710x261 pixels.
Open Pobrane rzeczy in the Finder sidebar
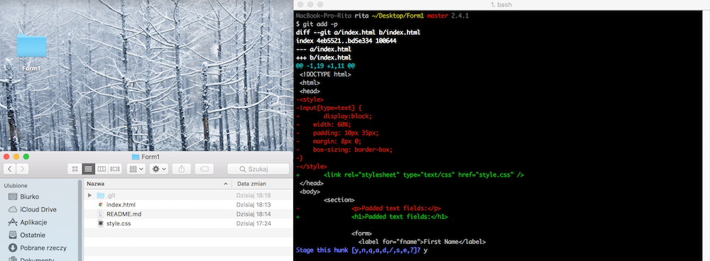pos(43,248)
